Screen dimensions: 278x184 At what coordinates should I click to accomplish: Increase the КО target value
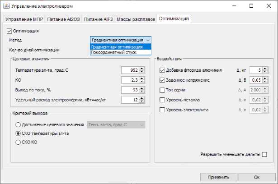point(141,78)
